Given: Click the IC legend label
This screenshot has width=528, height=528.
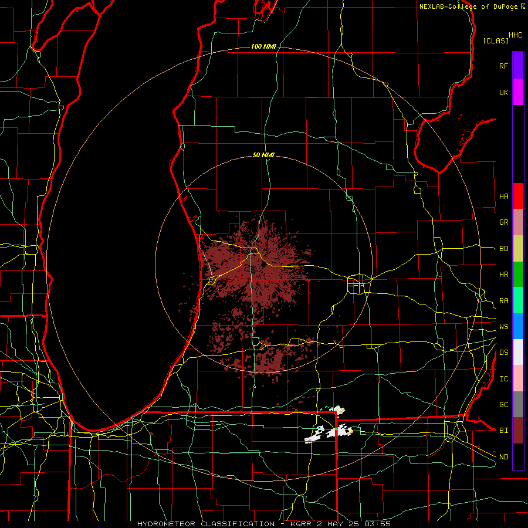Looking at the screenshot, I should (x=503, y=378).
